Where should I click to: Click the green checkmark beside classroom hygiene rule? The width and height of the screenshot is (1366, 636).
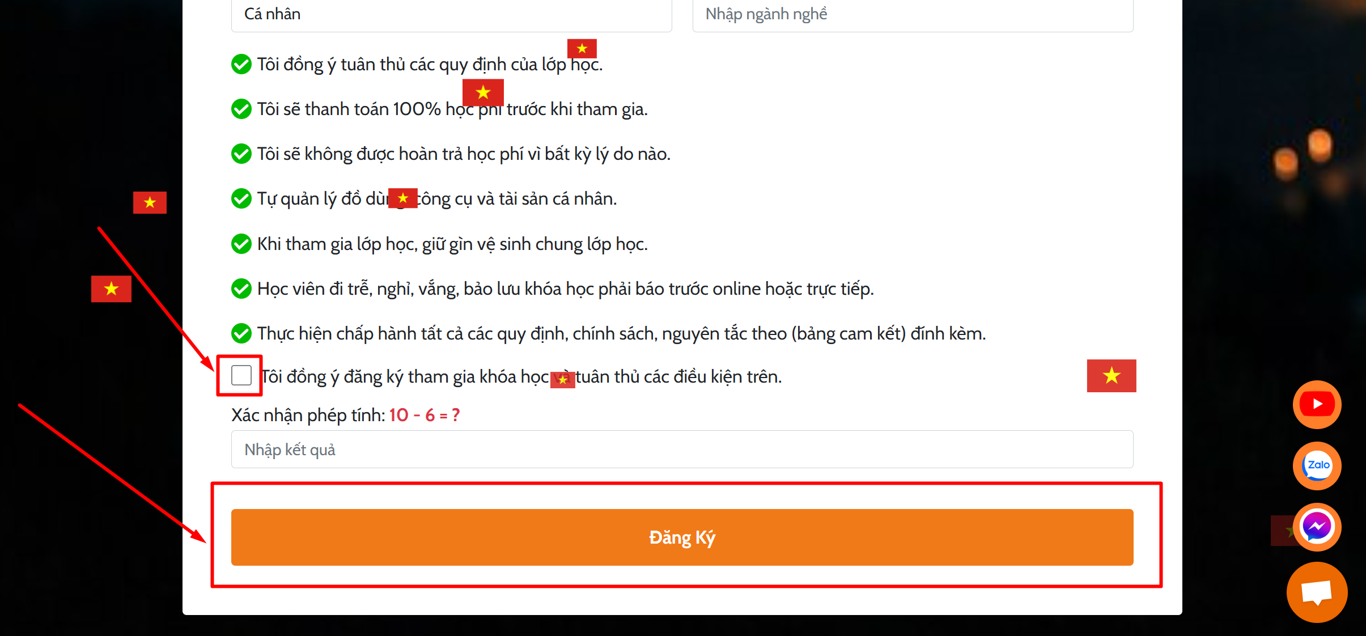point(241,244)
